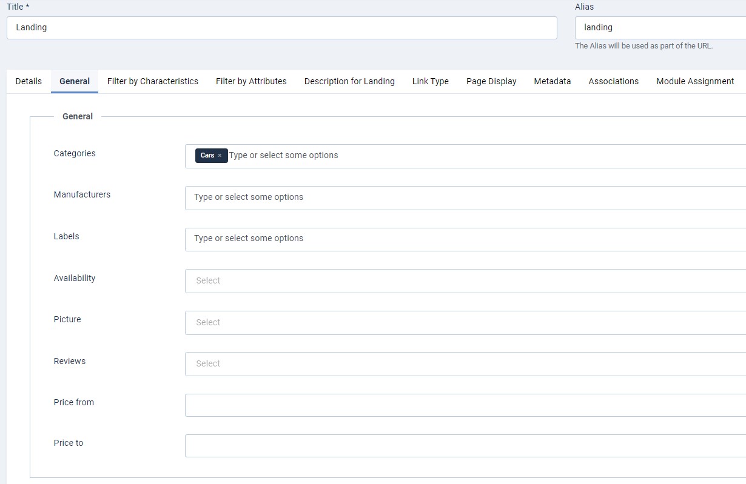Switch to Page Display tab
This screenshot has height=484, width=746.
[491, 81]
